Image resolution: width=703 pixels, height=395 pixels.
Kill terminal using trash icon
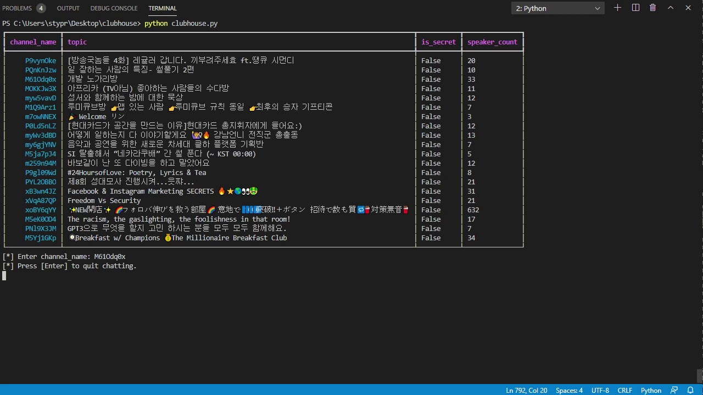click(653, 8)
